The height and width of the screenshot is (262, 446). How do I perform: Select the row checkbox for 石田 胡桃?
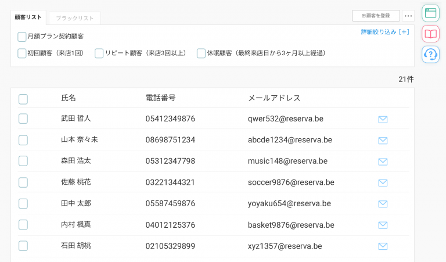coord(23,246)
